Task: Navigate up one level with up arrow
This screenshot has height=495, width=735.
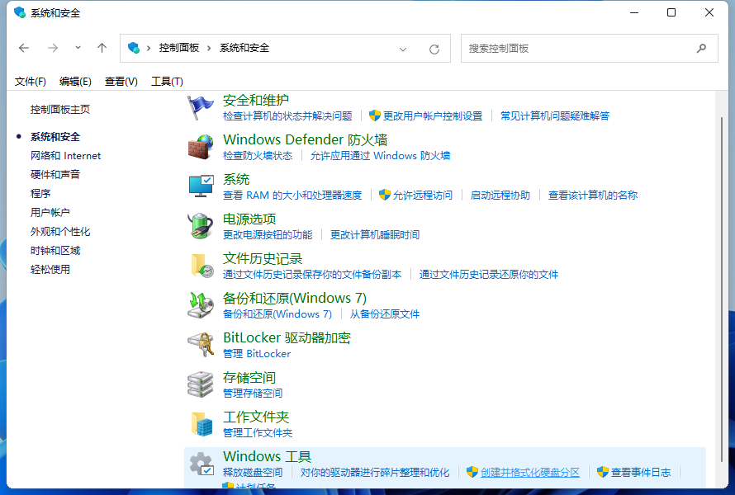Action: coord(102,48)
